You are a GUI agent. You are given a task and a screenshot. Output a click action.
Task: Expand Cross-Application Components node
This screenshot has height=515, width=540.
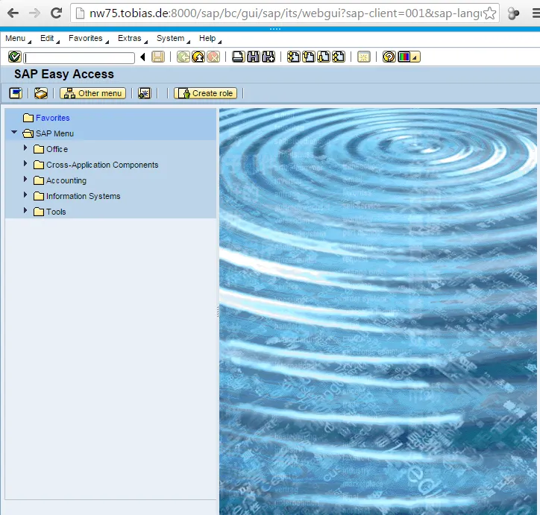pos(25,165)
